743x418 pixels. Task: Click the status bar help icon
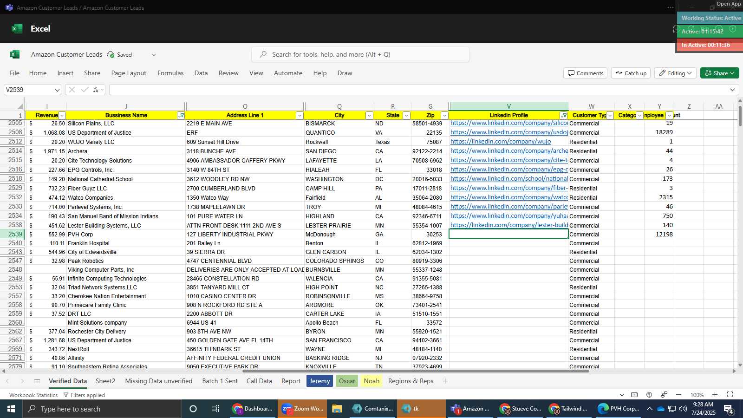coord(649,395)
